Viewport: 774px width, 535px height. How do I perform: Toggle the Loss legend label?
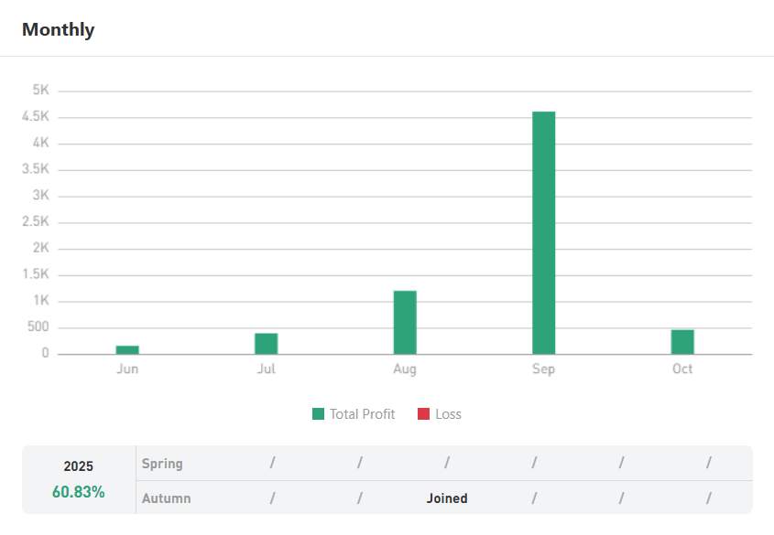pos(449,414)
